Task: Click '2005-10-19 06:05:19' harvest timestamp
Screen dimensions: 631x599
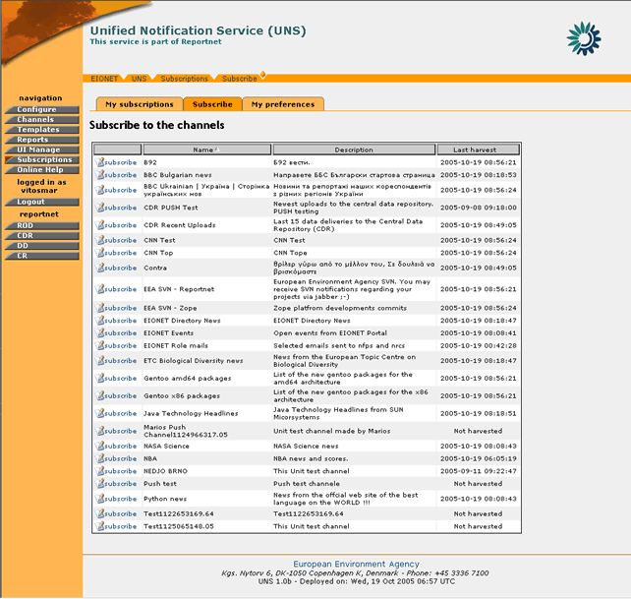Action: click(x=478, y=458)
